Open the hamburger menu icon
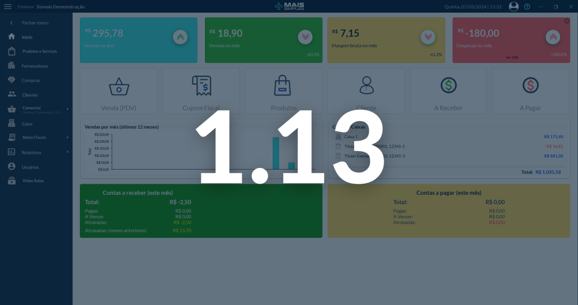The width and height of the screenshot is (578, 305). tap(8, 7)
